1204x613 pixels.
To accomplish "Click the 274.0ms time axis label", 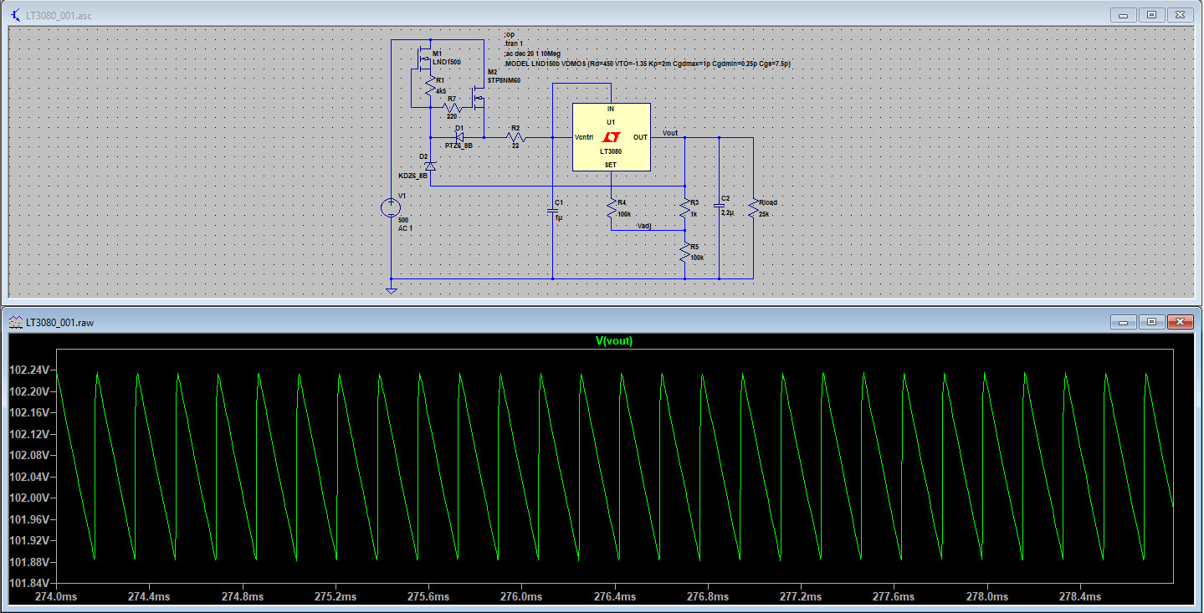I will click(x=56, y=597).
